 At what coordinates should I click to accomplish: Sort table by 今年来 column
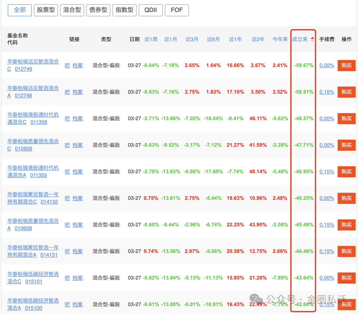point(280,39)
